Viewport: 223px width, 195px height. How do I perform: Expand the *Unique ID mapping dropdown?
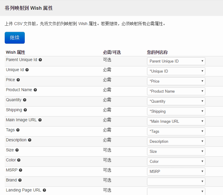point(176,71)
